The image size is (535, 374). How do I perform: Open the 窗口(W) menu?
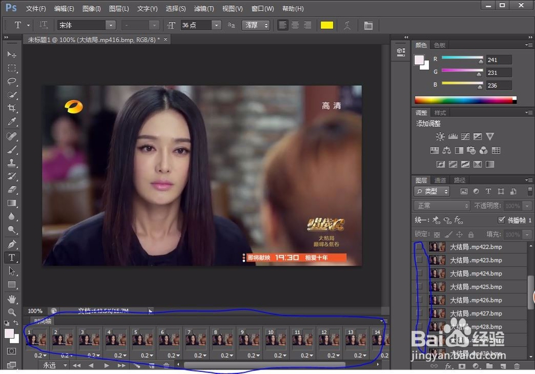(x=263, y=9)
